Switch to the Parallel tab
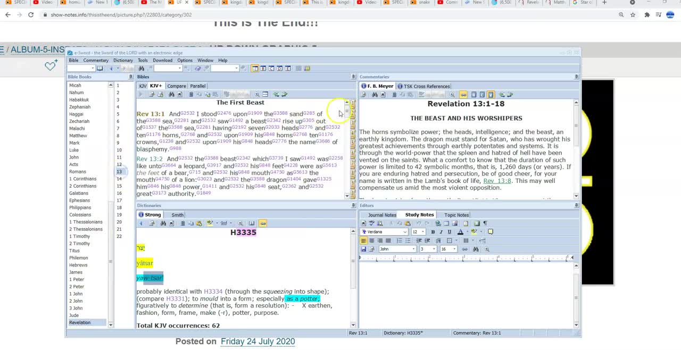Viewport: 681px width, 350px height. tap(198, 86)
